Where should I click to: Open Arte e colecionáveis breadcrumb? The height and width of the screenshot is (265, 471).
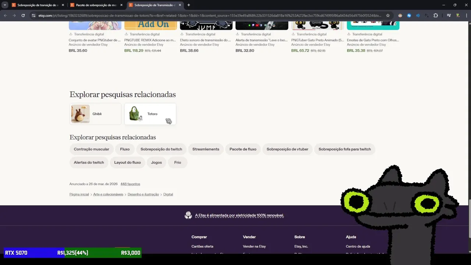click(108, 194)
